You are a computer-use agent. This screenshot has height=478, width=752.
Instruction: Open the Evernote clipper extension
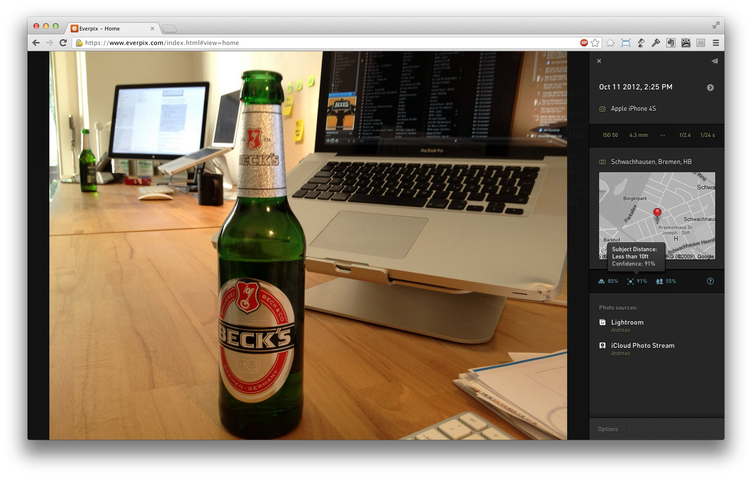(x=671, y=43)
